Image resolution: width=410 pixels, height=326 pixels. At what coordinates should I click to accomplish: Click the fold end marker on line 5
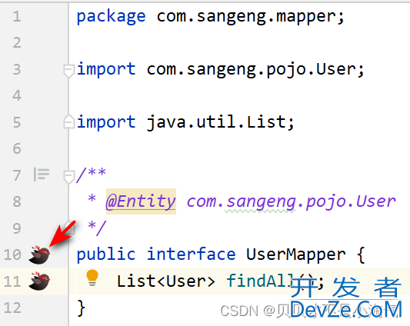(68, 121)
